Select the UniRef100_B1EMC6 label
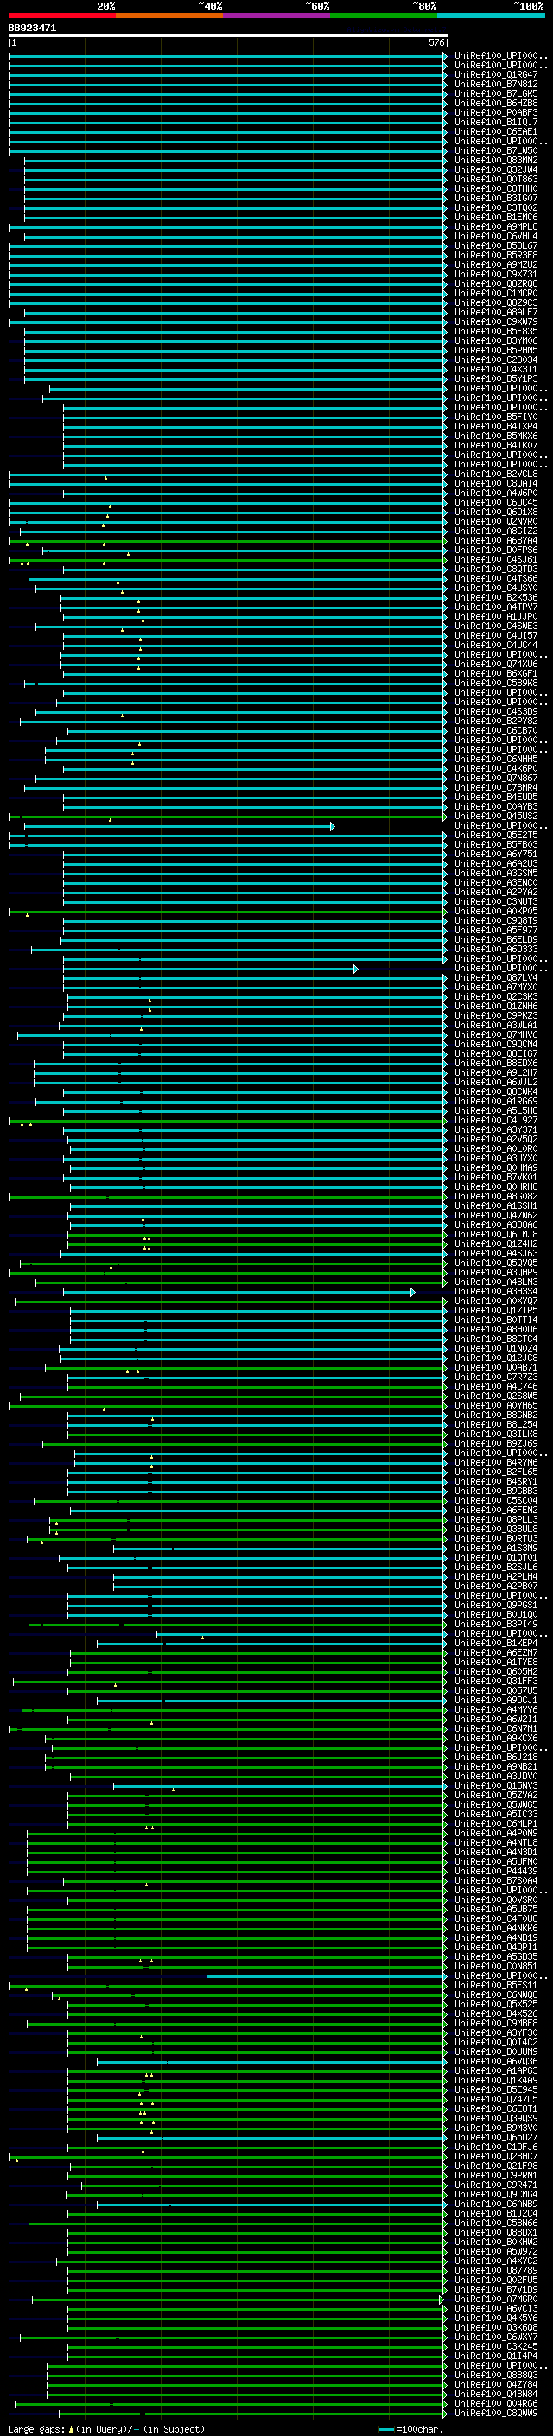553x2436 pixels. 495,218
